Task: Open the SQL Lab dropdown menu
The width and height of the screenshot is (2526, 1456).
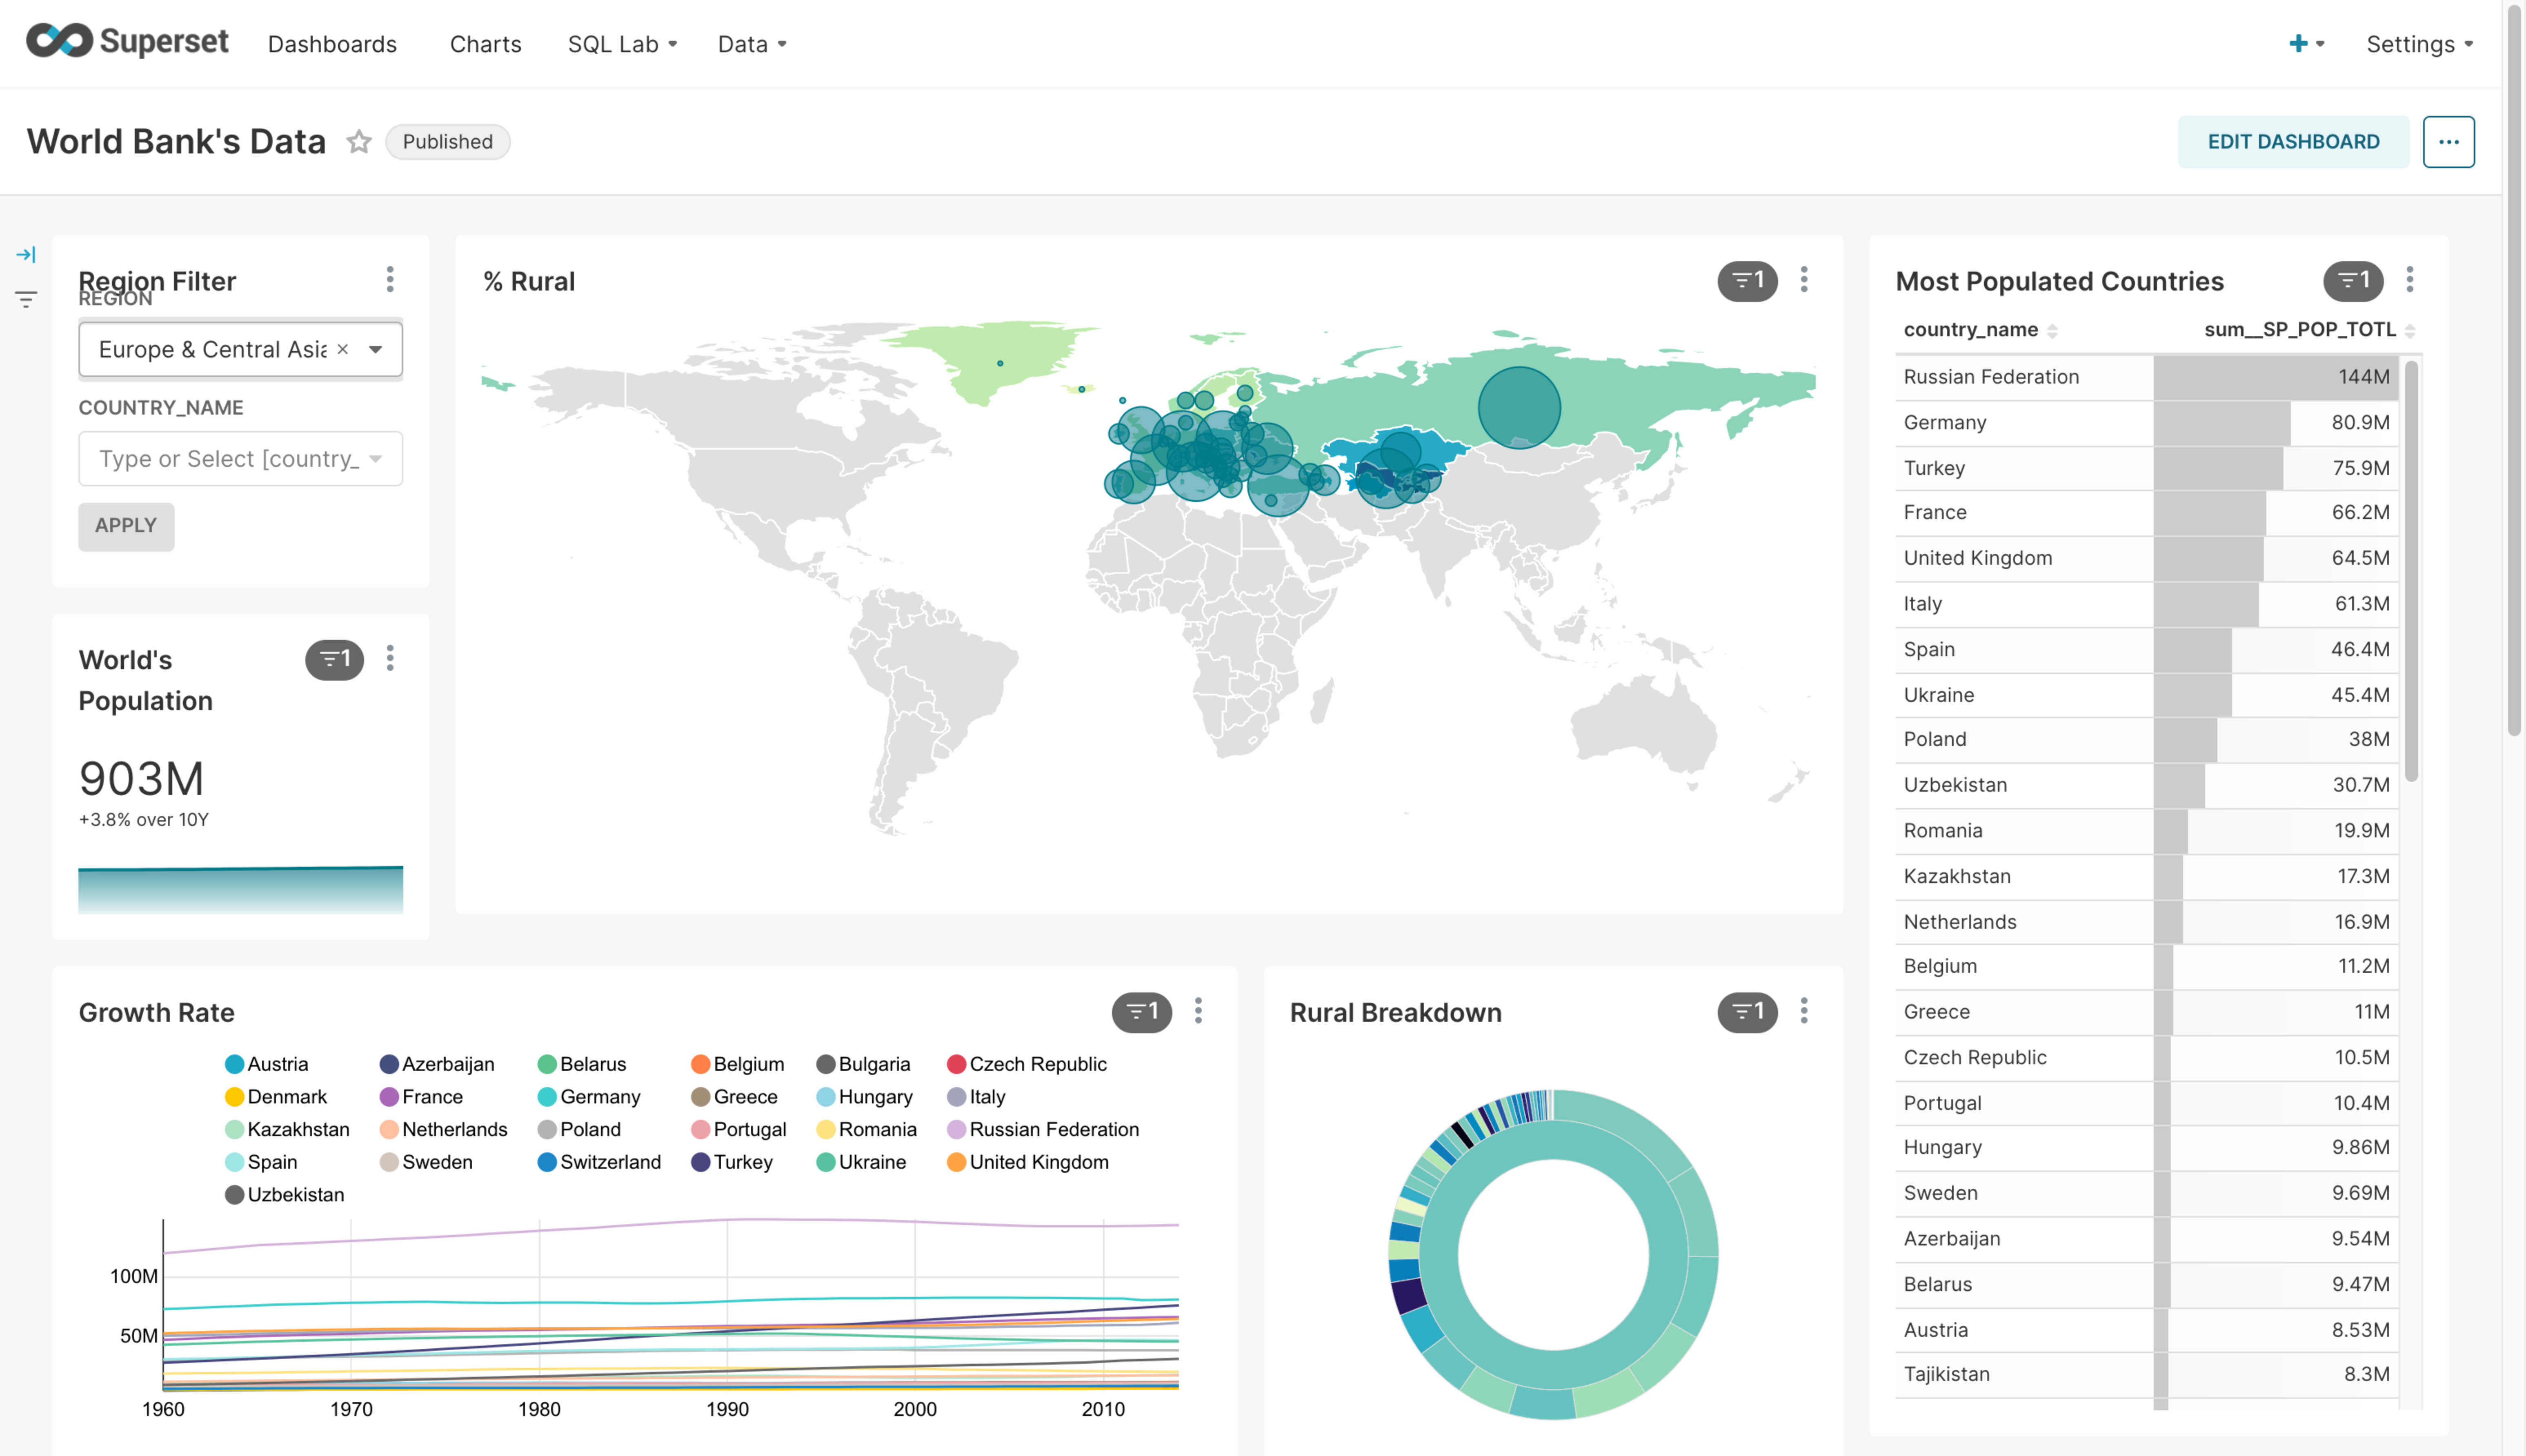Action: tap(622, 44)
